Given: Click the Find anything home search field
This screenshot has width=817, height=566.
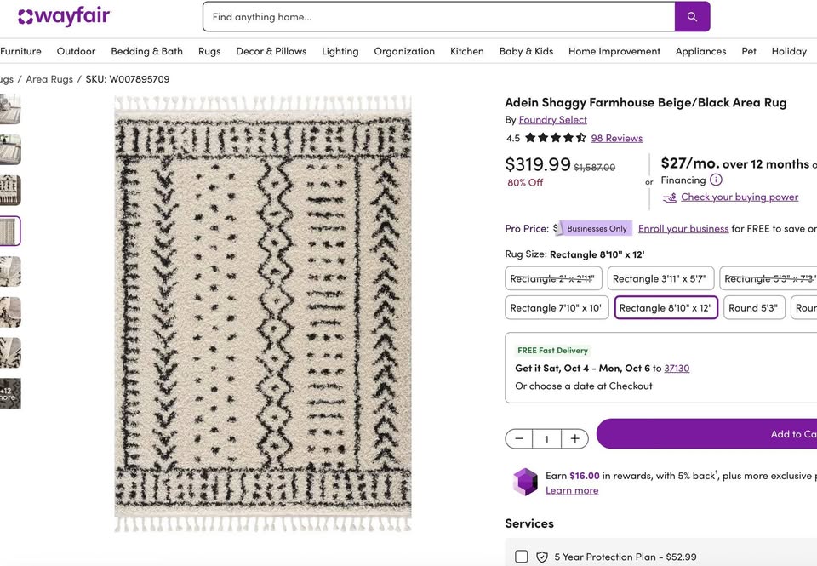Looking at the screenshot, I should [438, 17].
